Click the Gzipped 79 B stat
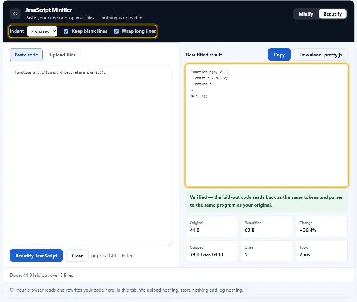The width and height of the screenshot is (357, 302). pos(212,251)
